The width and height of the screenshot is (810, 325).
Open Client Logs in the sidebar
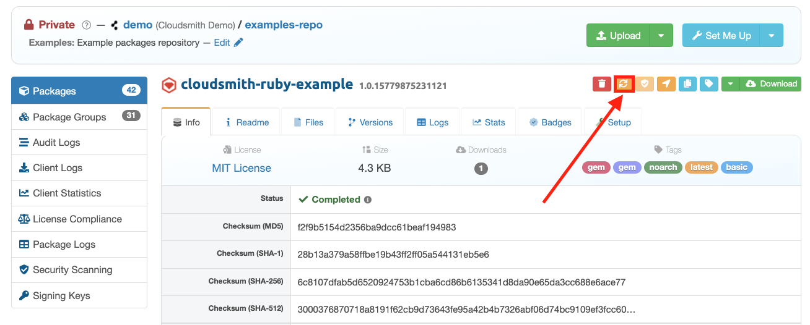pyautogui.click(x=79, y=167)
